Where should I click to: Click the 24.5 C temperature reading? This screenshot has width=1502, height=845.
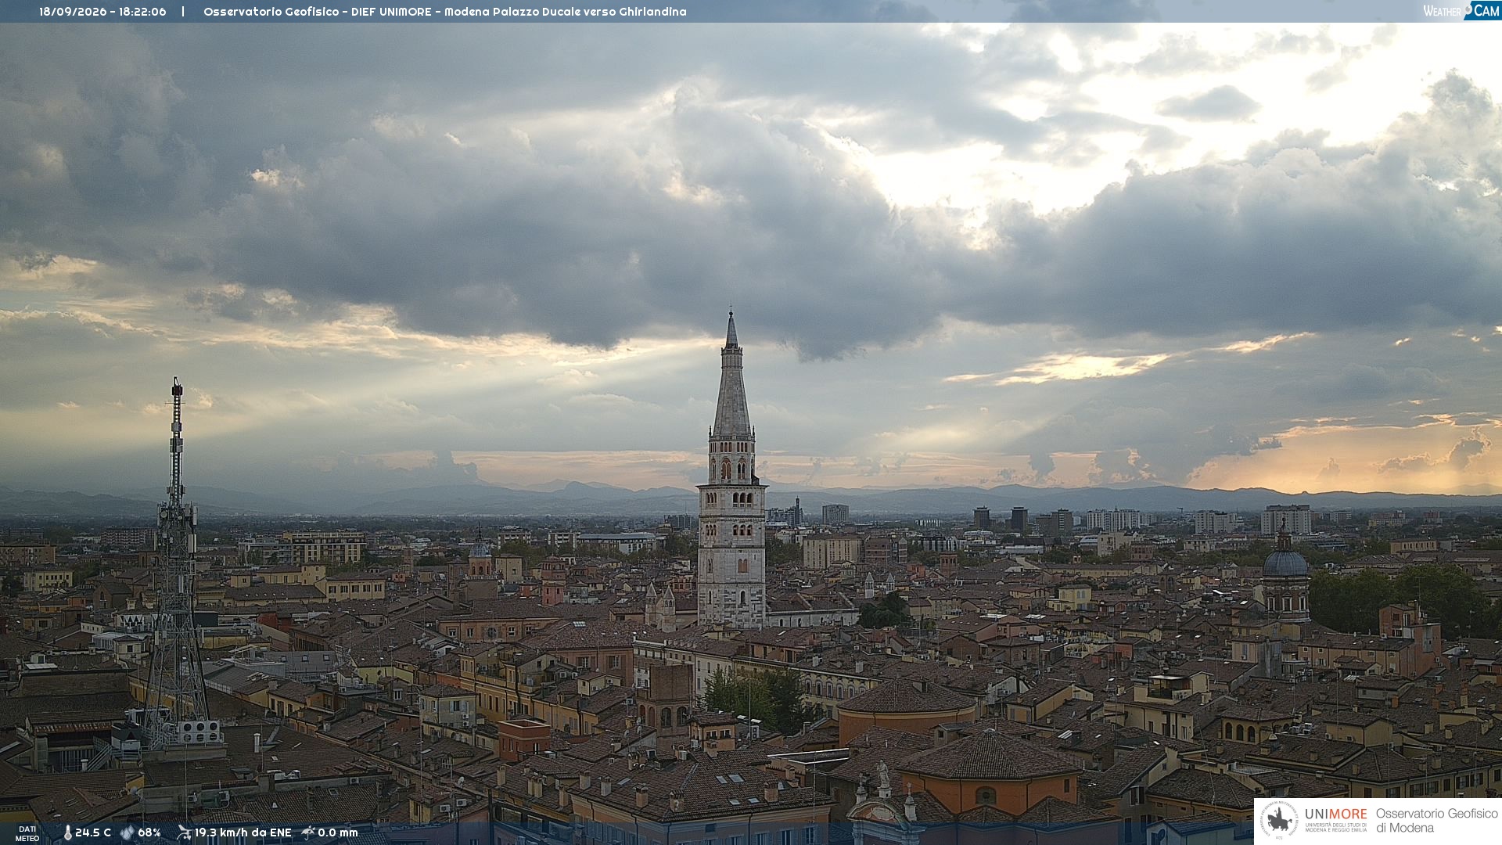click(x=93, y=832)
